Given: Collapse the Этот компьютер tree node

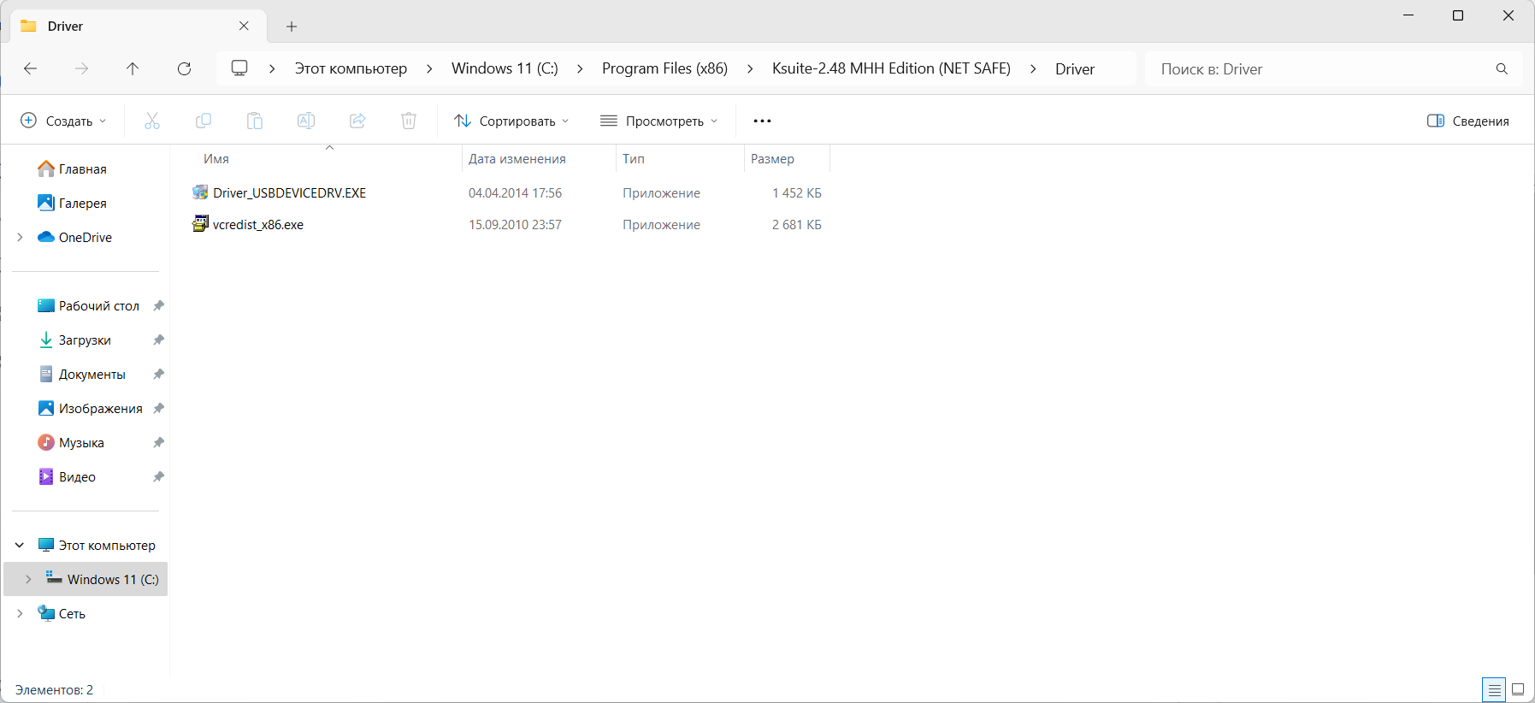Looking at the screenshot, I should click(x=20, y=545).
